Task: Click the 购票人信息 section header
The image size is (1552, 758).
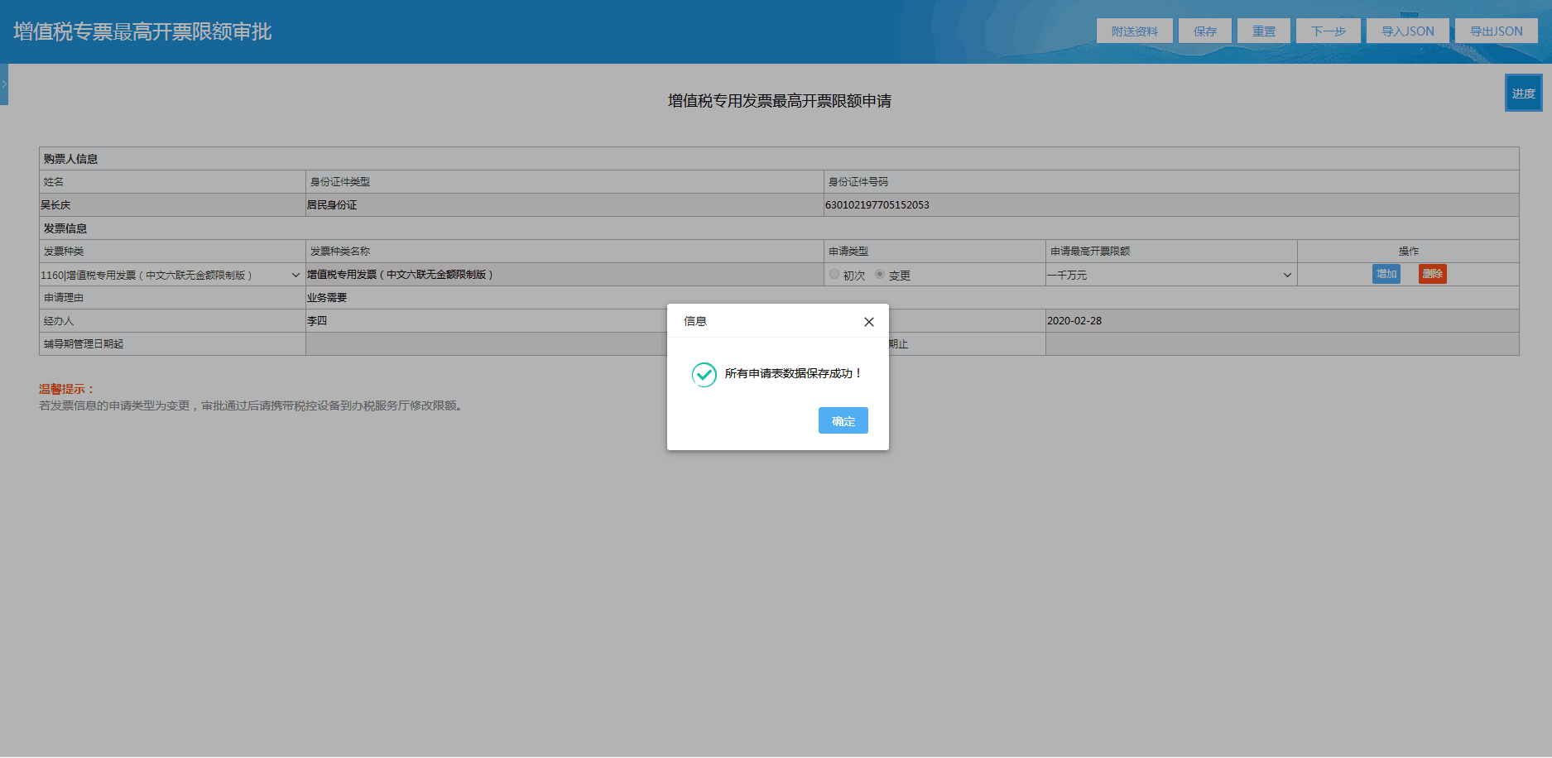Action: point(71,159)
